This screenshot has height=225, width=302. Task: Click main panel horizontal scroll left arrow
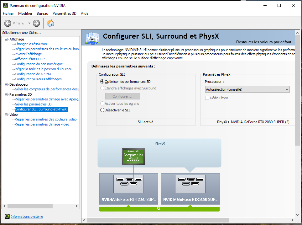[84, 220]
